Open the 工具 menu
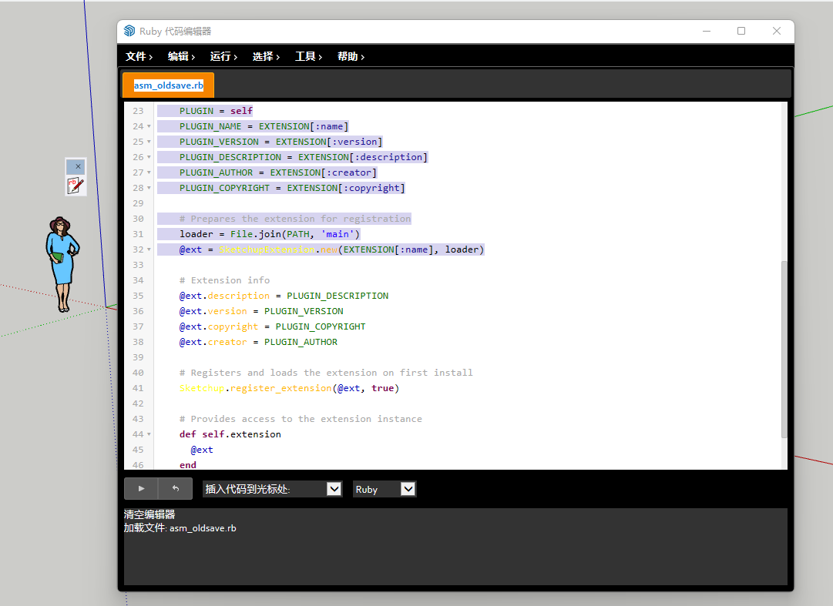 click(308, 56)
